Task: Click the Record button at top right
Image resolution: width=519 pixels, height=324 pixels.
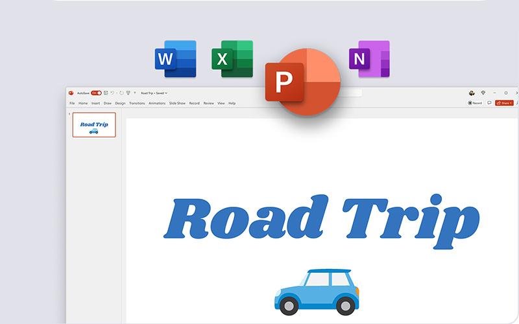Action: [475, 103]
